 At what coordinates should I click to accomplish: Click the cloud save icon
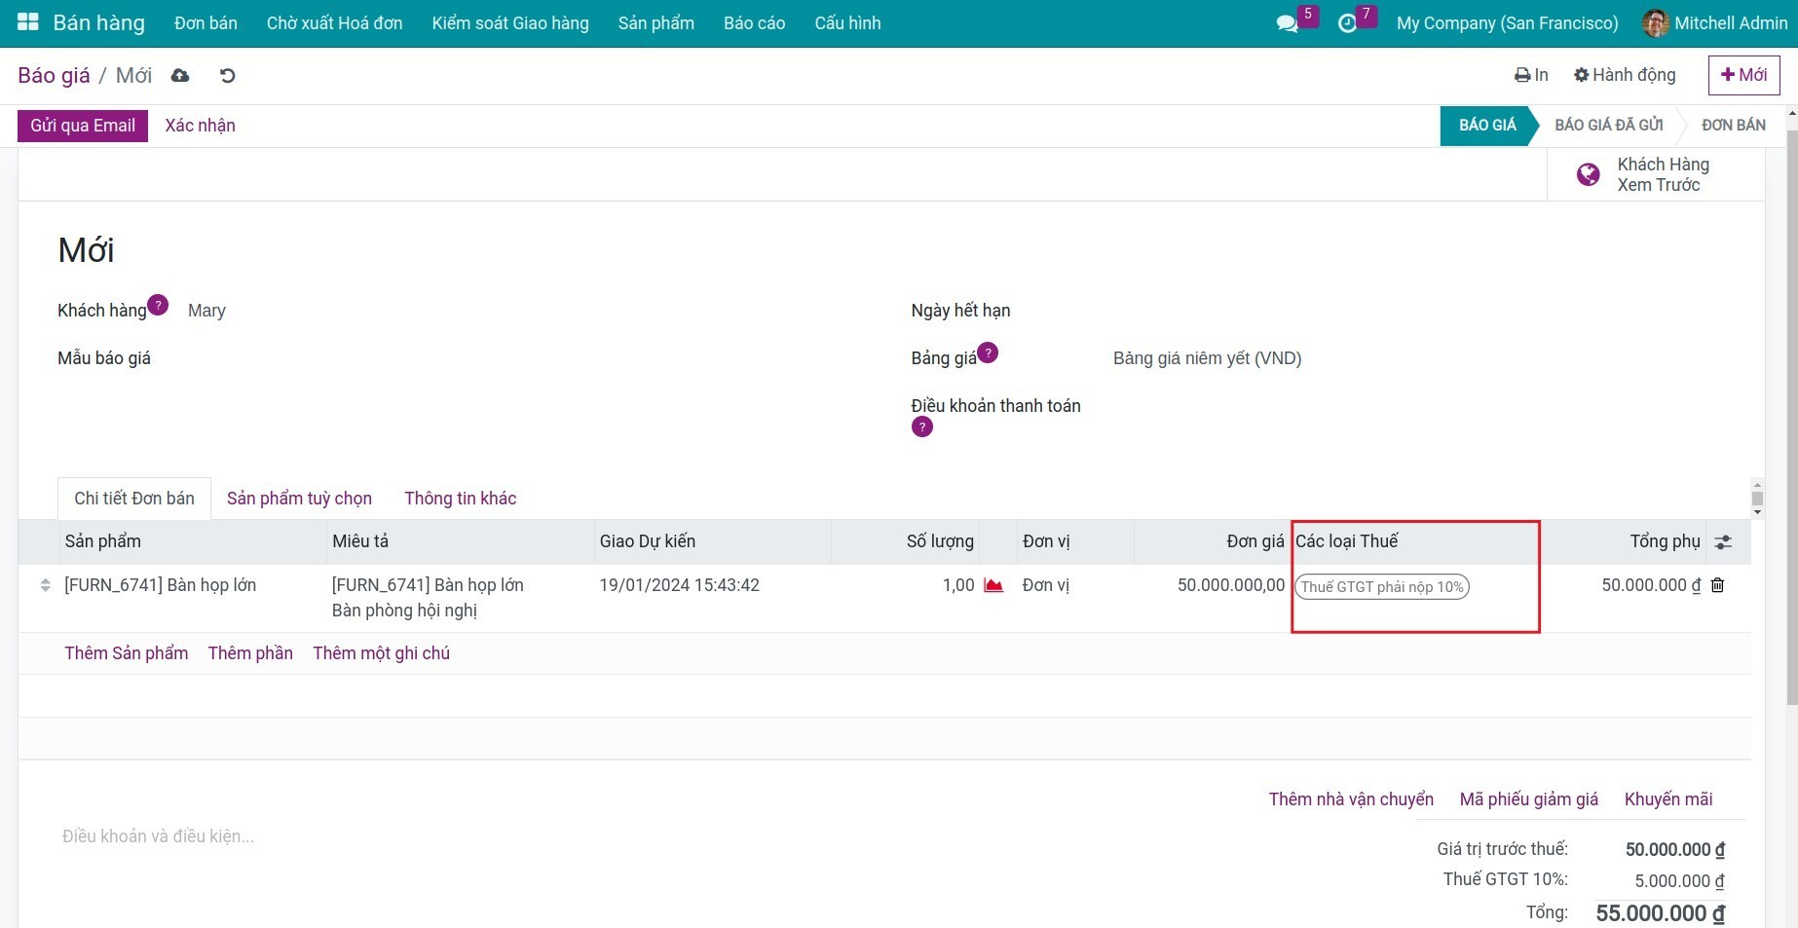tap(180, 76)
